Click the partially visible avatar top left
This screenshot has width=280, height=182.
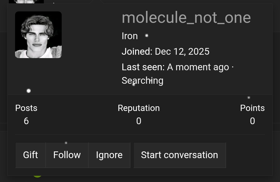[x=26, y=2]
